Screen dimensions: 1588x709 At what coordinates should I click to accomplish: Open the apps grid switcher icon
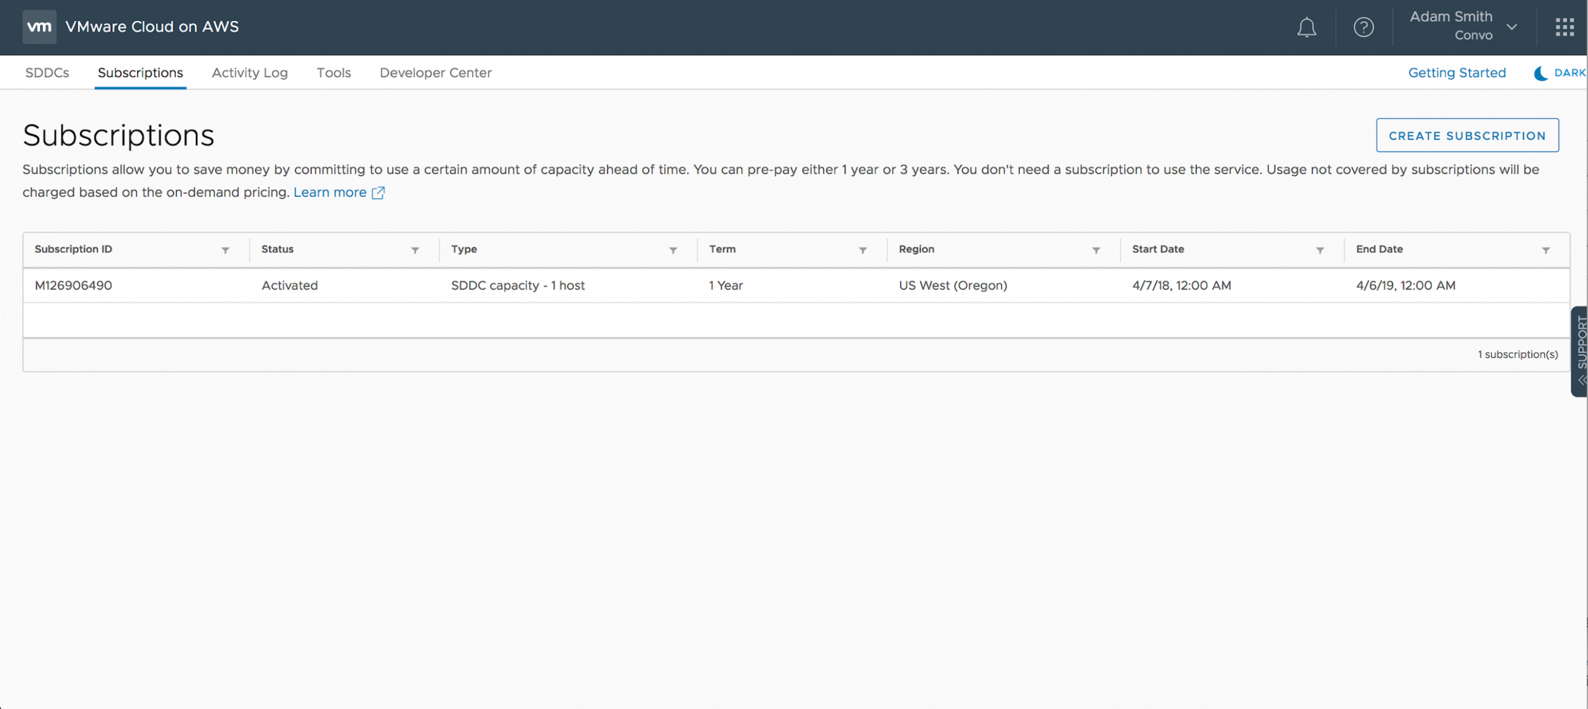click(1564, 27)
